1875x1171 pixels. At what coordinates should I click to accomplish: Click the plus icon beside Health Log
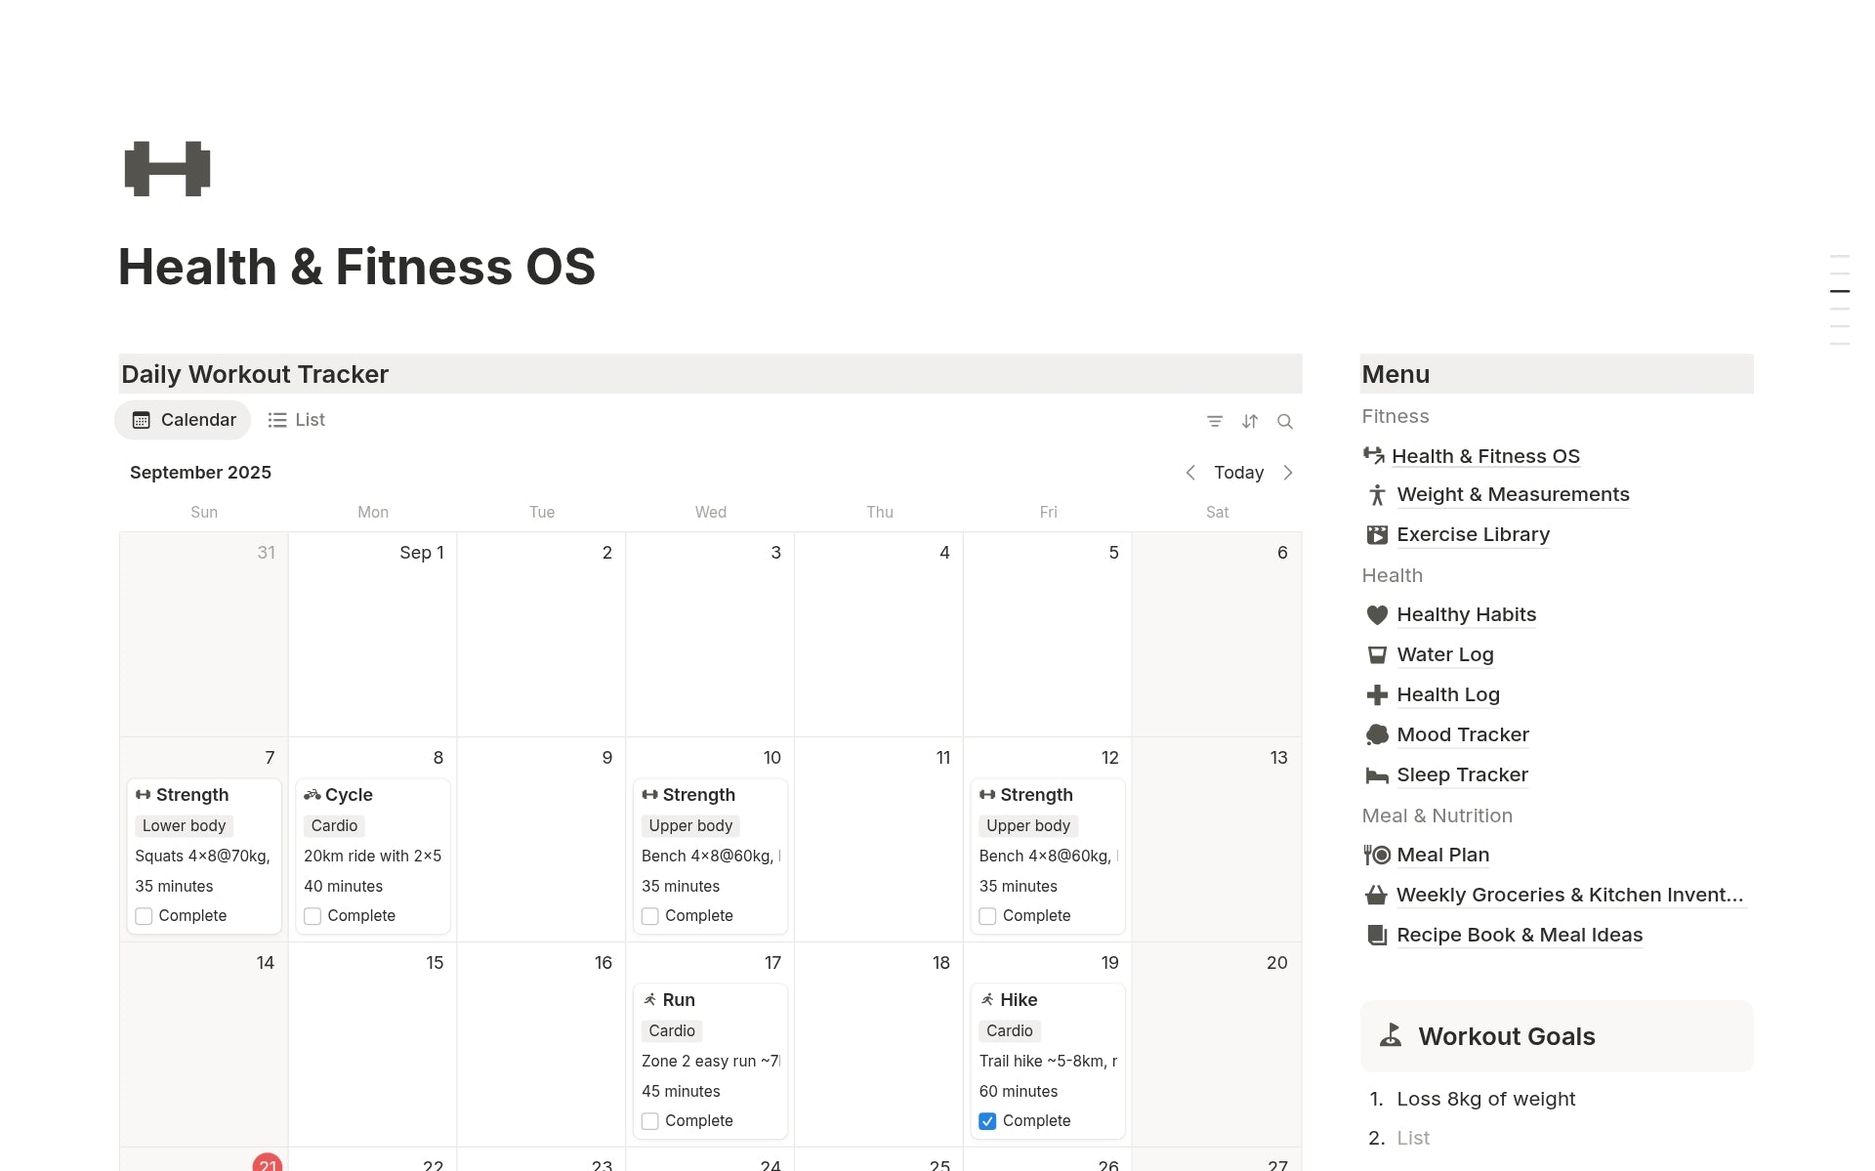click(1377, 694)
